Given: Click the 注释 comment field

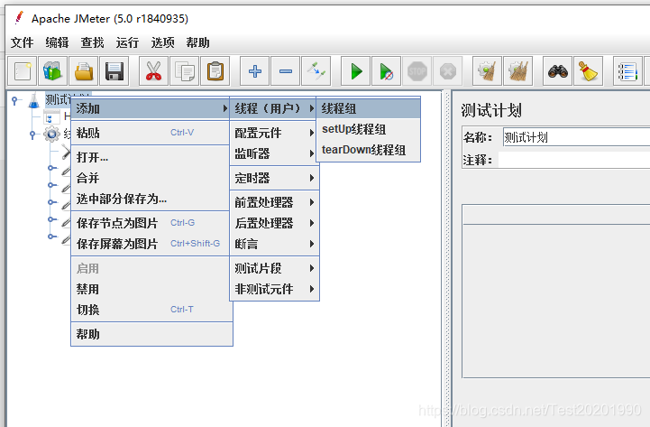Looking at the screenshot, I should tap(574, 160).
